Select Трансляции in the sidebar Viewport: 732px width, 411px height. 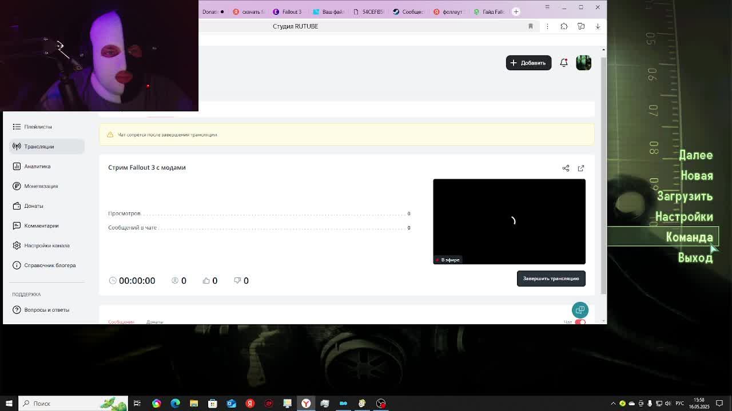coord(47,147)
